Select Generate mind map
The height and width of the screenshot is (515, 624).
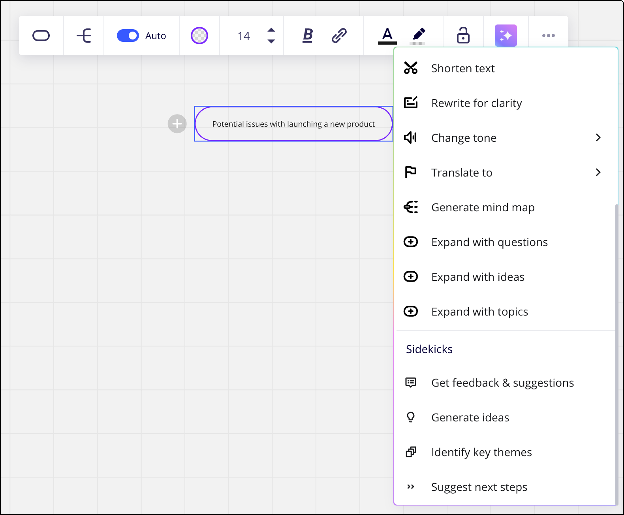click(506, 207)
